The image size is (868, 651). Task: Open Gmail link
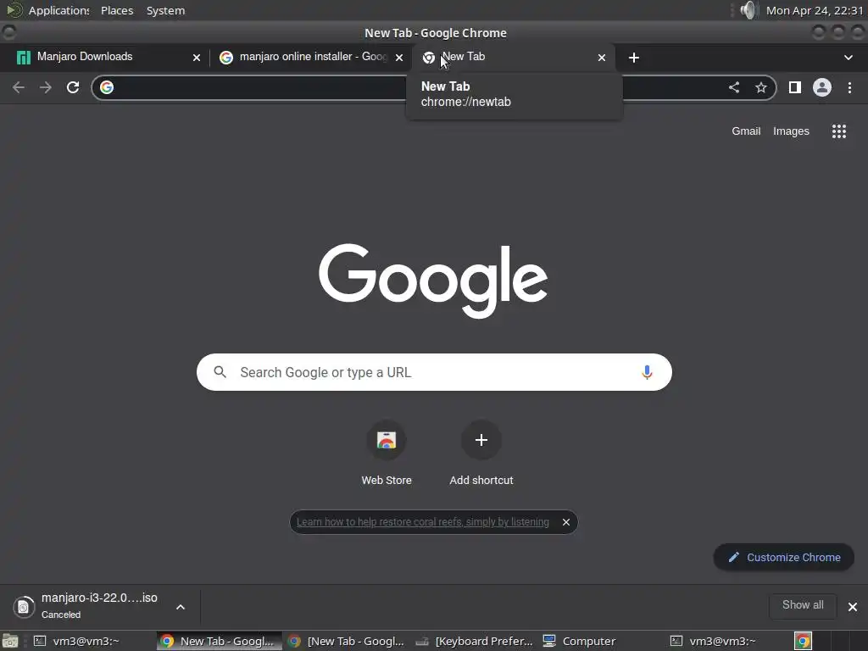[x=746, y=131]
